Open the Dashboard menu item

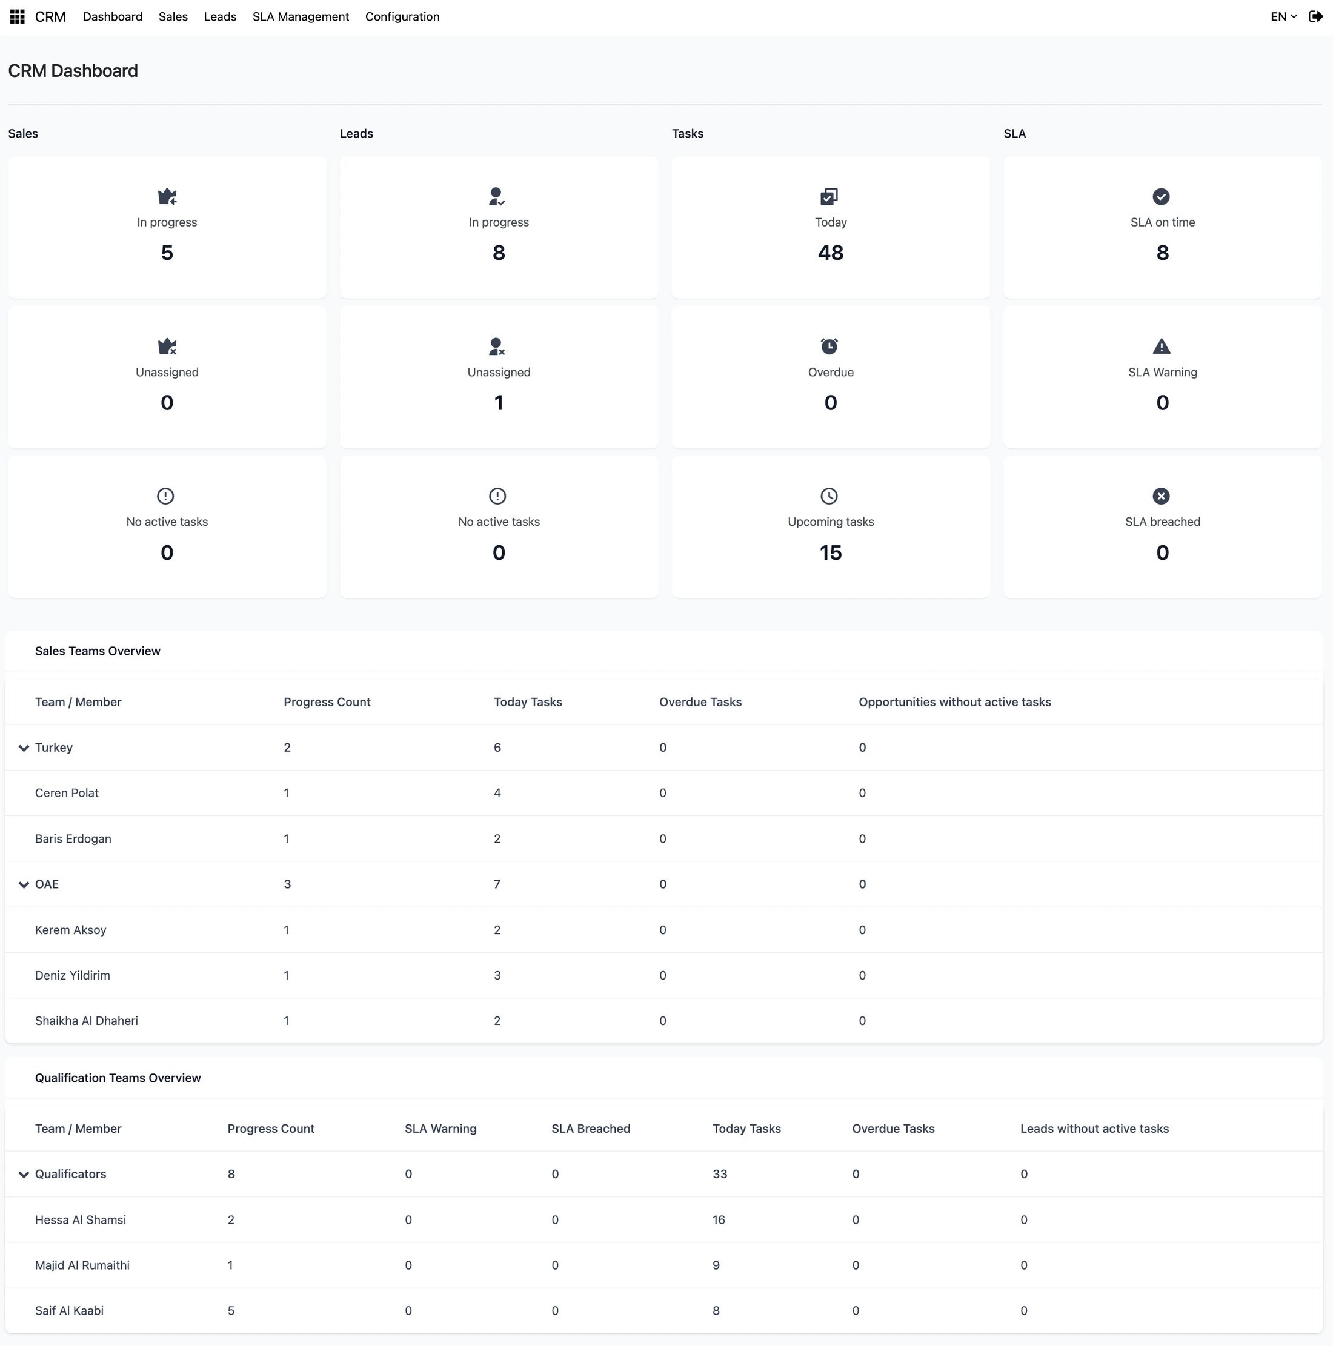[x=113, y=17]
